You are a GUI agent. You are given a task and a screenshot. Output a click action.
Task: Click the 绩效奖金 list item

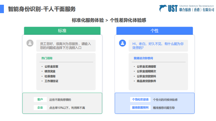click(50, 71)
